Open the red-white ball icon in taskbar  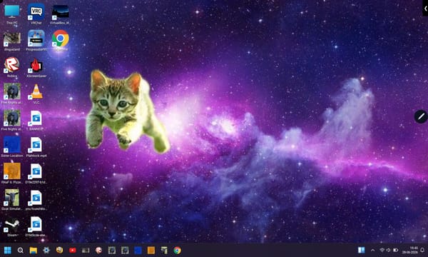coord(99,250)
